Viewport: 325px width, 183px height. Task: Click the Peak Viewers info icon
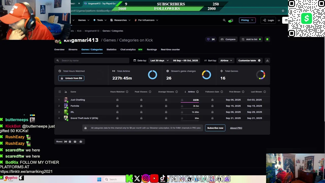pyautogui.click(x=150, y=92)
